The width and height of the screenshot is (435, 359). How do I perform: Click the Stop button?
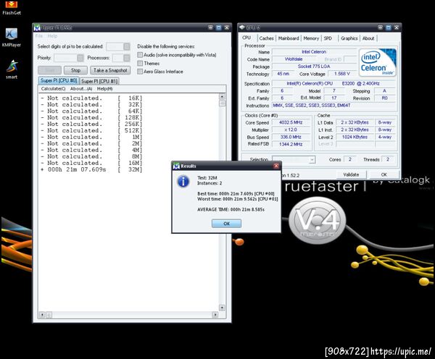(x=75, y=70)
